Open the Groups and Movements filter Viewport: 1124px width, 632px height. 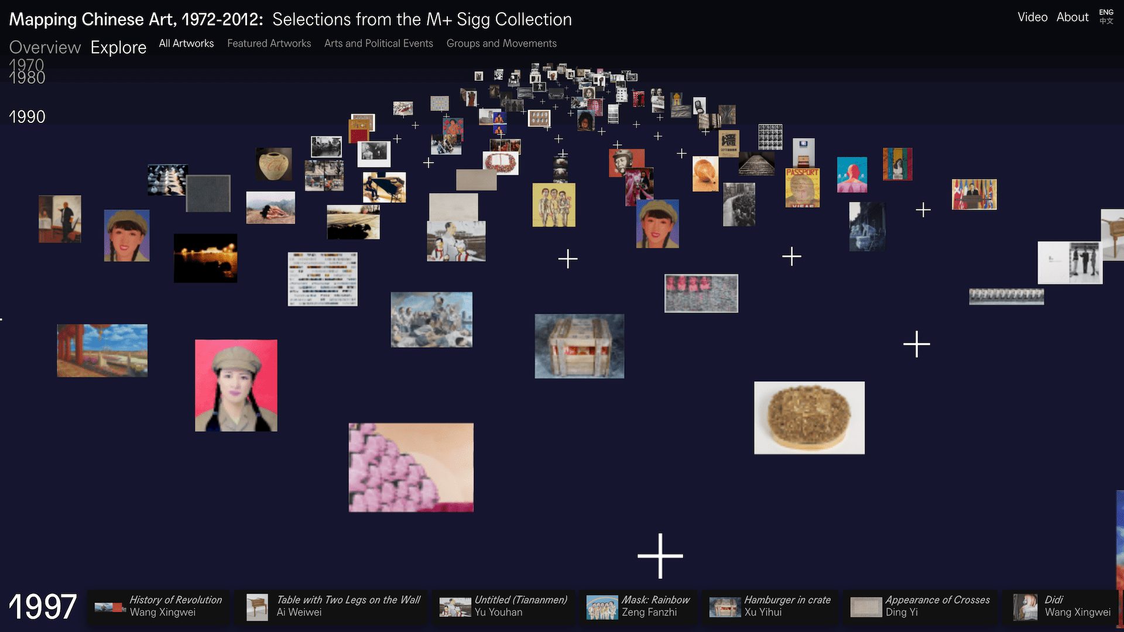pos(501,43)
